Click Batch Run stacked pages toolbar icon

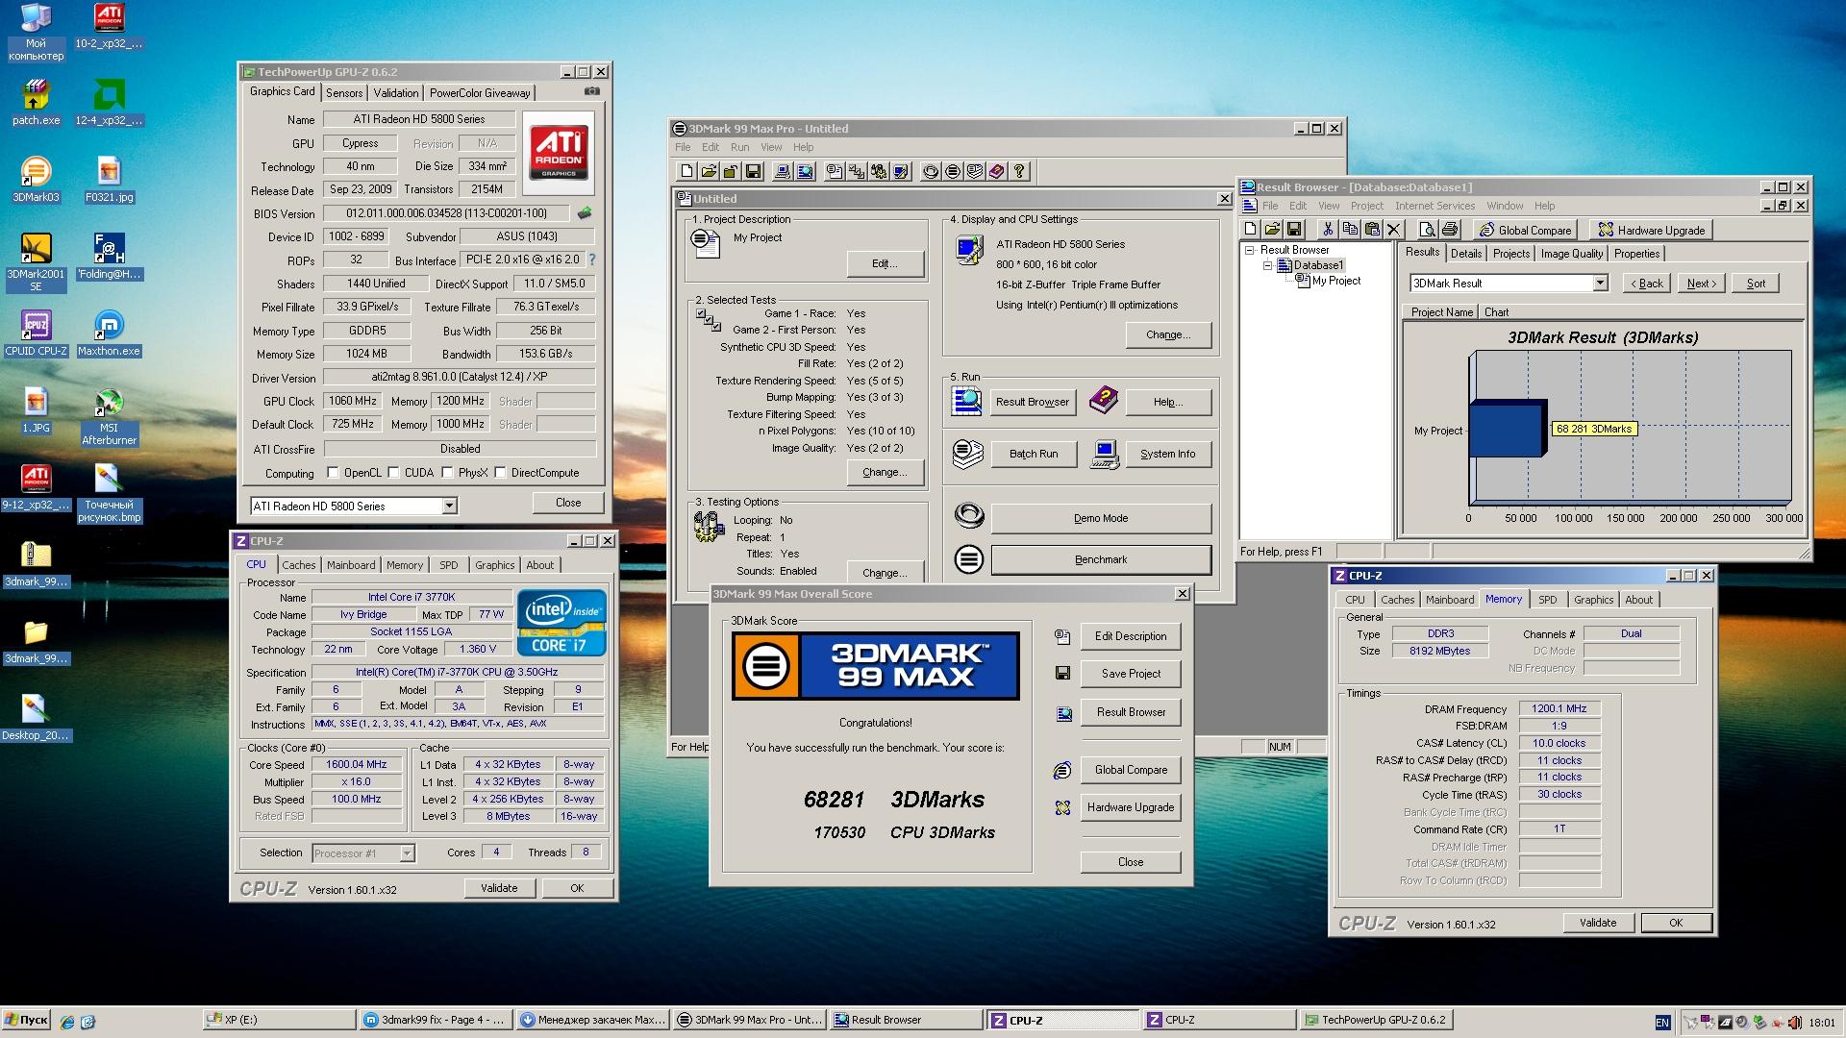coord(975,171)
